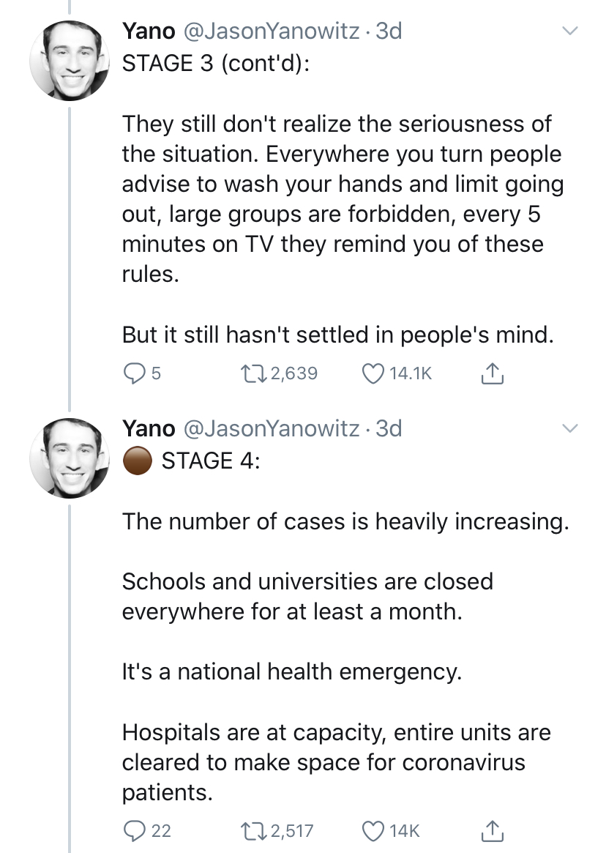Open options chevron on STAGE 3 tweet
The width and height of the screenshot is (606, 853).
point(569,31)
